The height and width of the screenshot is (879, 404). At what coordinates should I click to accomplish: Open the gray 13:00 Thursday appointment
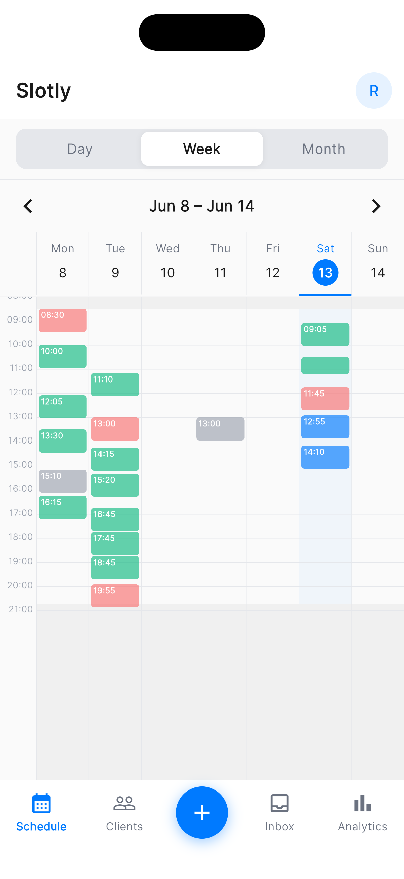tap(220, 428)
